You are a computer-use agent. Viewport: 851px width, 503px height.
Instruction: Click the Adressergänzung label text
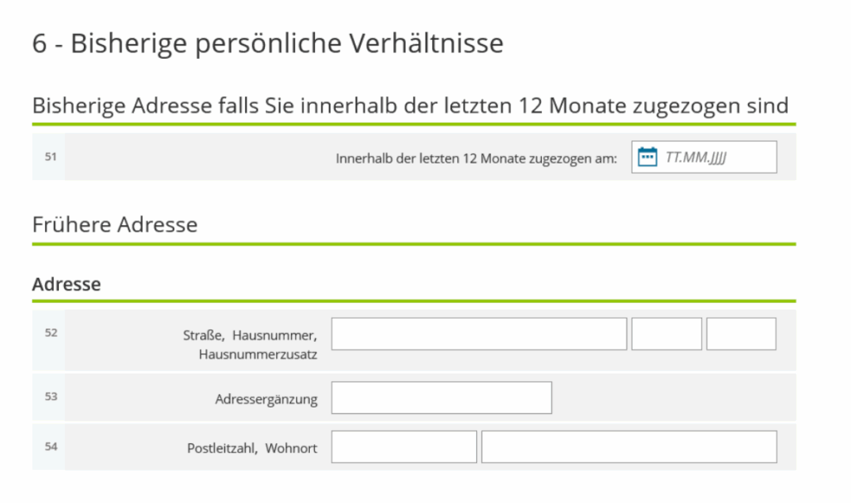266,399
